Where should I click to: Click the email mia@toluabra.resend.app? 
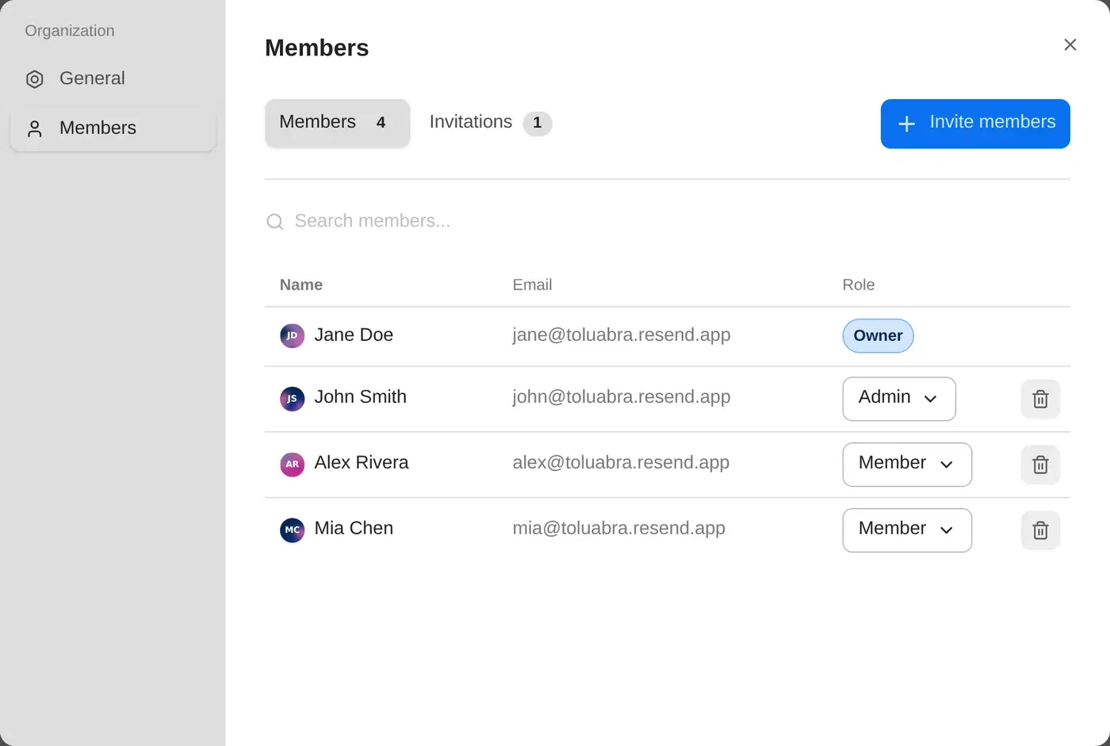tap(618, 528)
